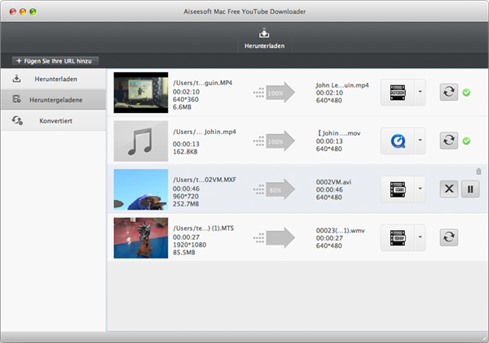489x343 pixels.
Task: Expand format dropdown arrow for 0002VM.avi row
Action: tap(420, 189)
